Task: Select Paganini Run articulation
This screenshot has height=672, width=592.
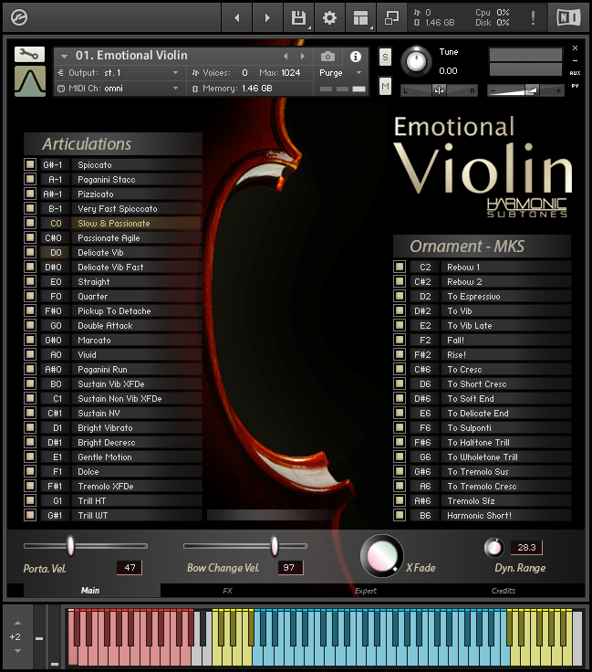Action: click(x=136, y=370)
